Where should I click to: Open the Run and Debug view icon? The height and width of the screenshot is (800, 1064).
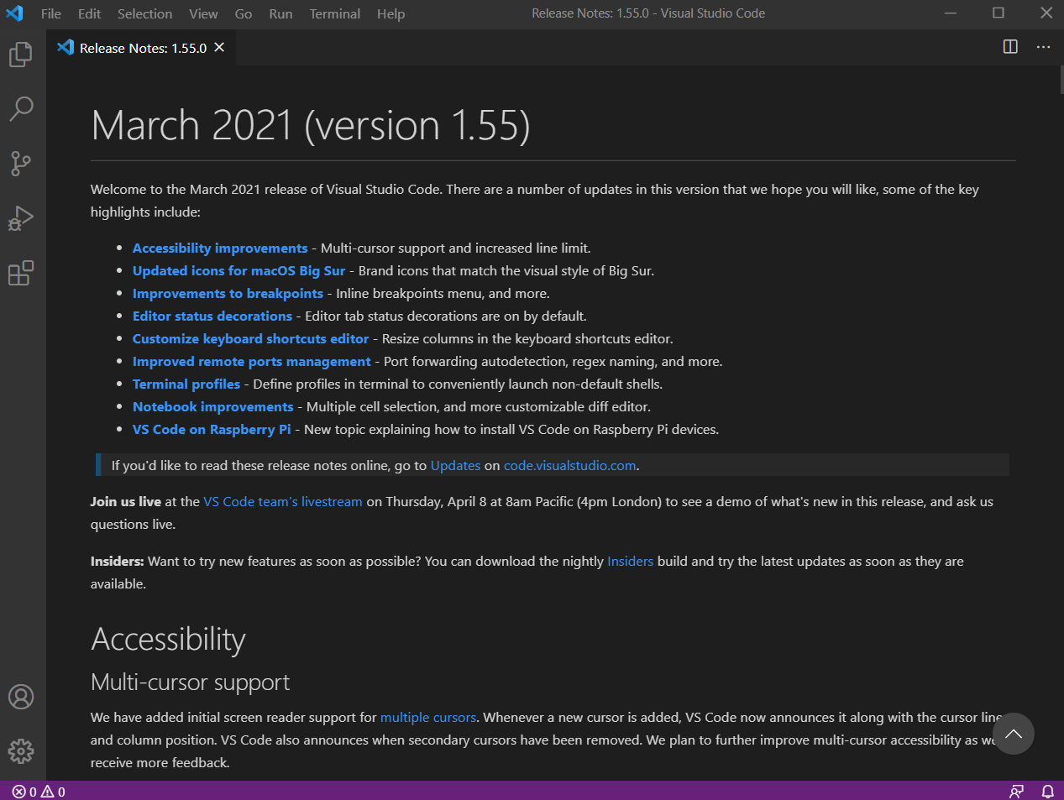[x=21, y=218]
